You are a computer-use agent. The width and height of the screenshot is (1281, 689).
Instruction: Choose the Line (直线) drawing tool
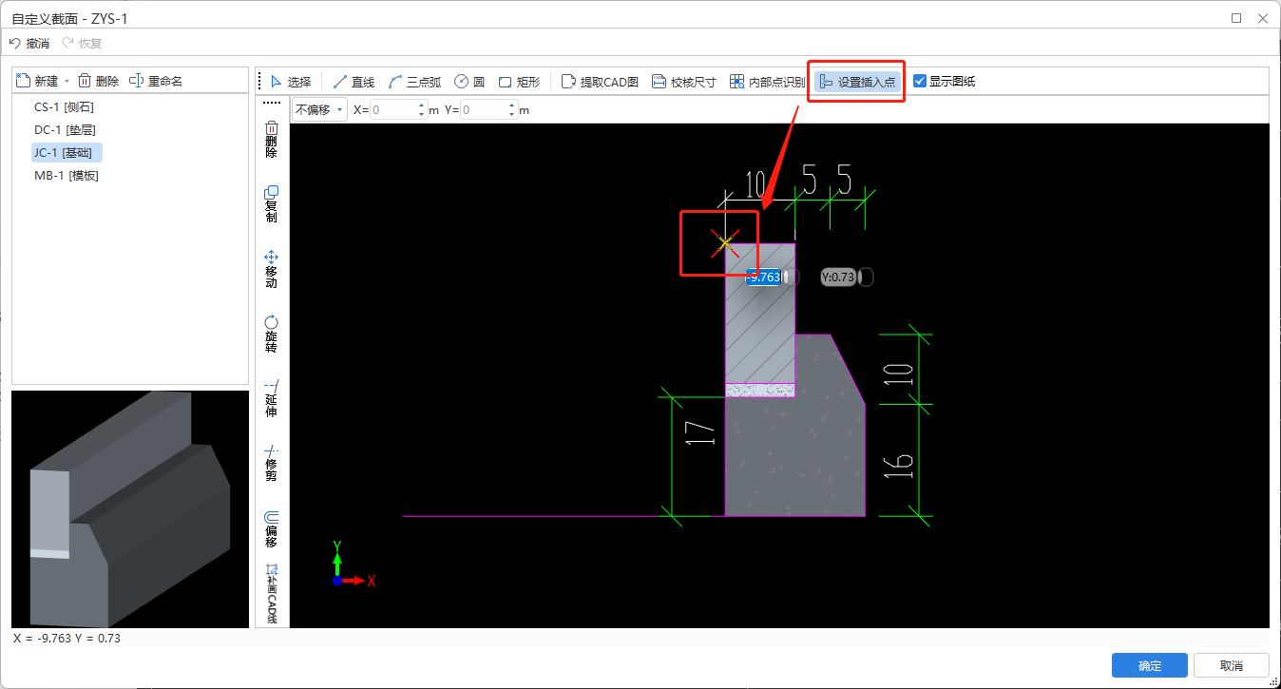[x=354, y=82]
